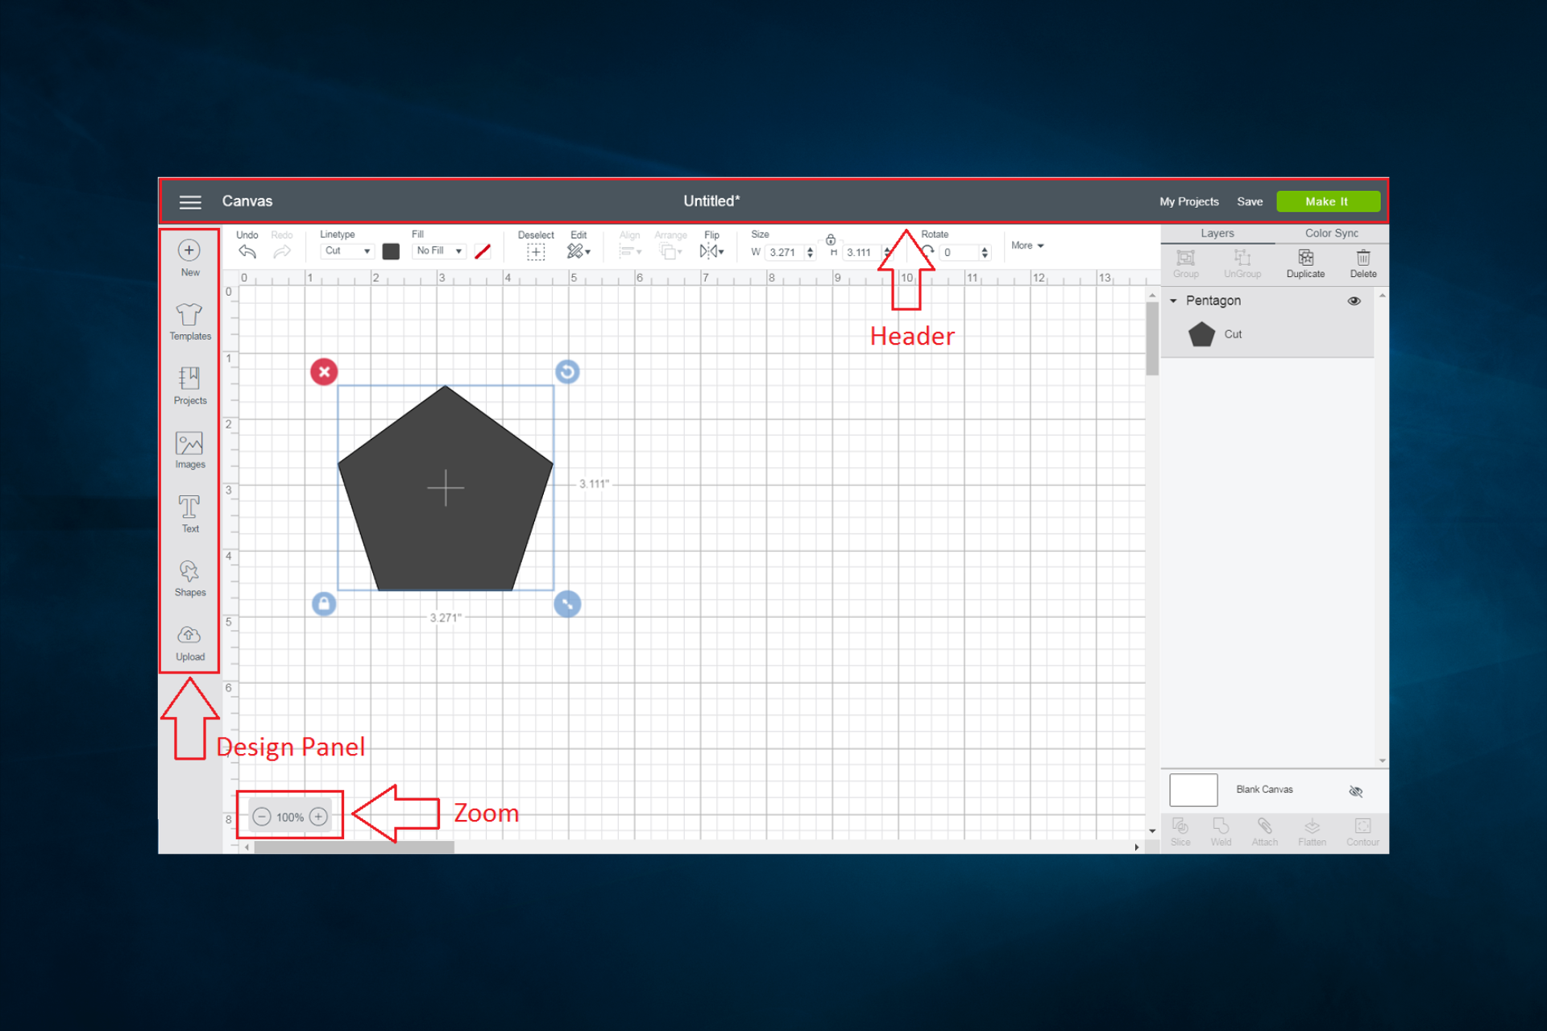Open the Shapes tool in design panel
This screenshot has height=1031, width=1547.
tap(189, 577)
